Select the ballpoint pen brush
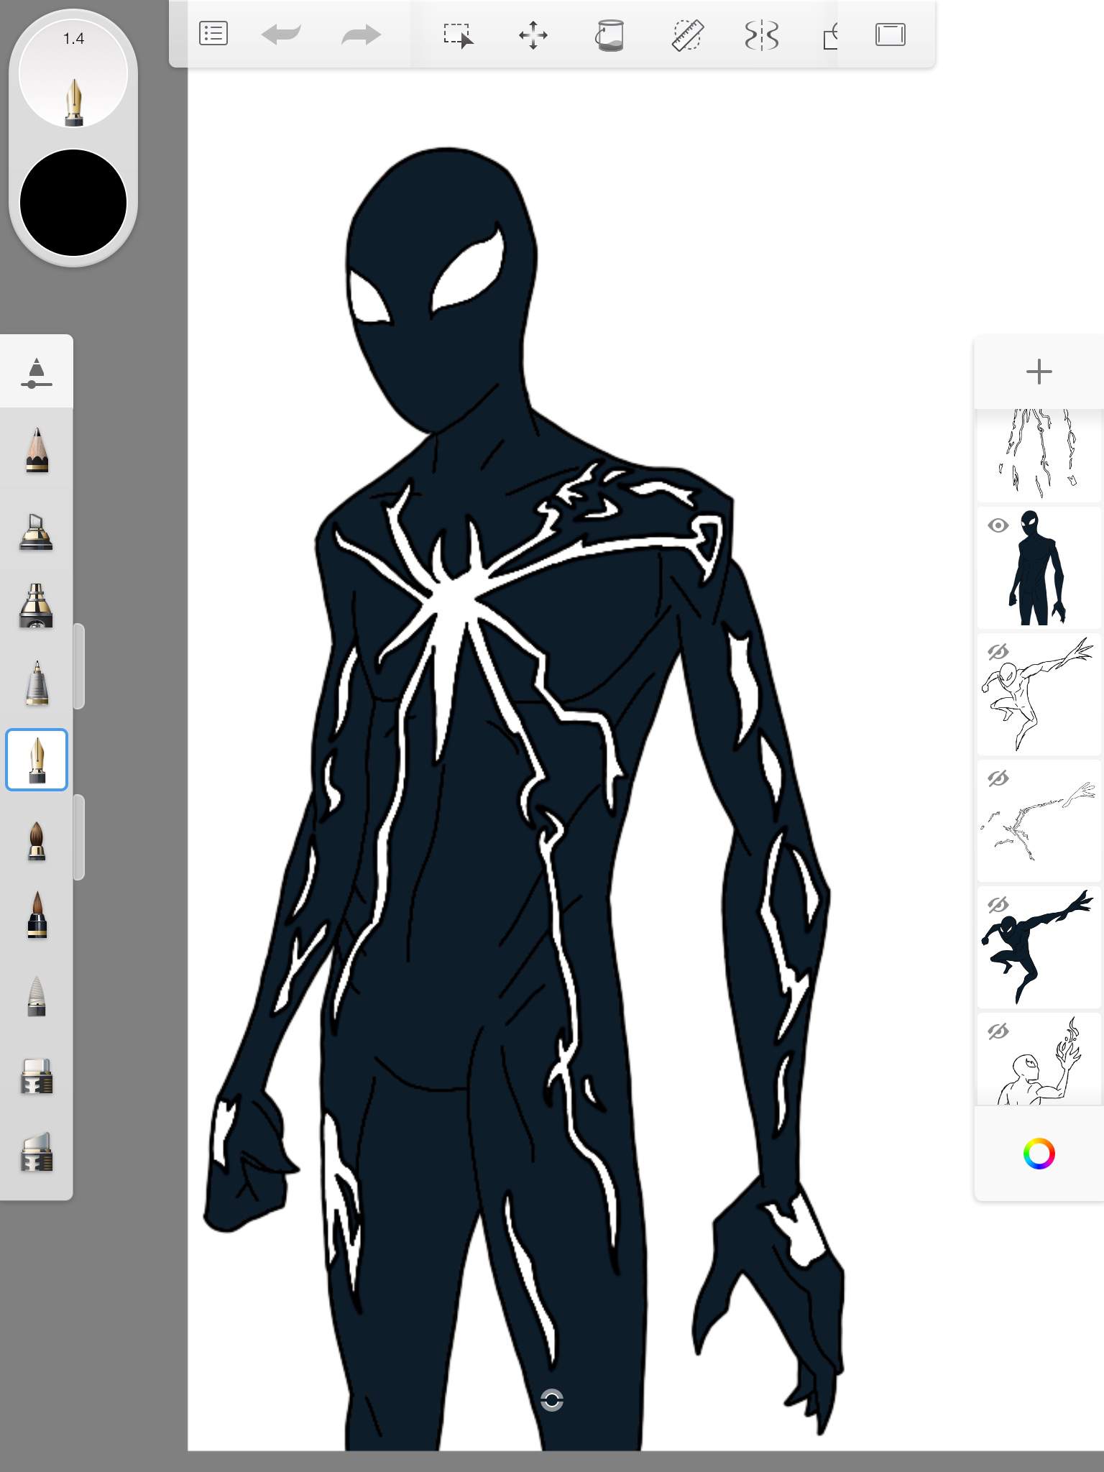The height and width of the screenshot is (1472, 1104). click(x=37, y=683)
